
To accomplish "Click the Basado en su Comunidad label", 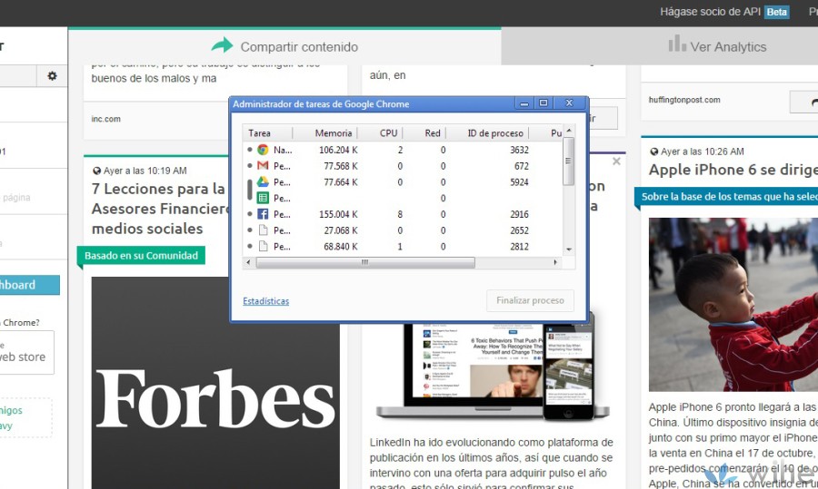I will tap(142, 256).
